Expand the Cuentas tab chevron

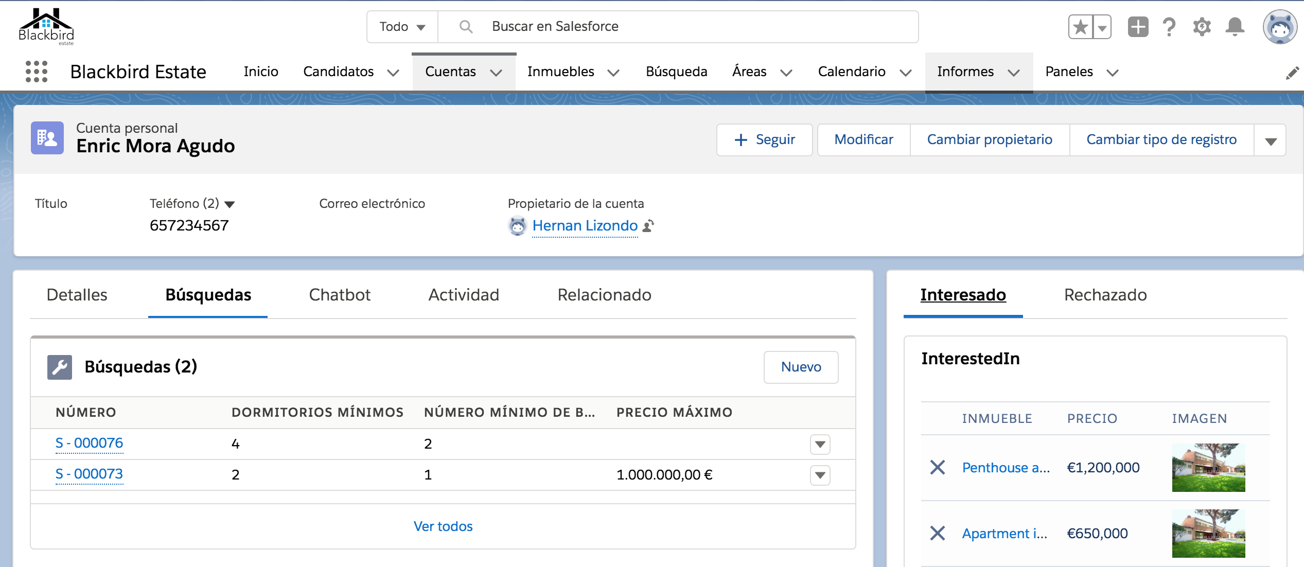click(x=496, y=73)
